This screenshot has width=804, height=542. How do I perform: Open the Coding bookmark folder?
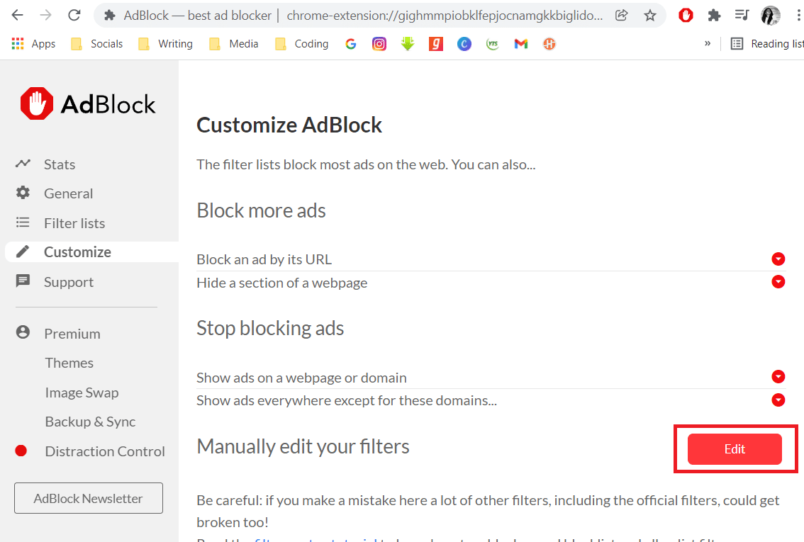[302, 44]
